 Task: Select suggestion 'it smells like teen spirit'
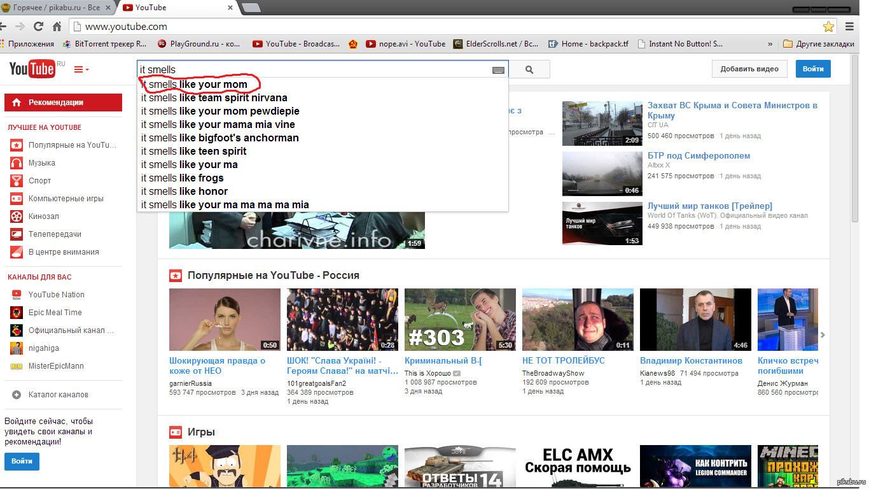(x=193, y=151)
